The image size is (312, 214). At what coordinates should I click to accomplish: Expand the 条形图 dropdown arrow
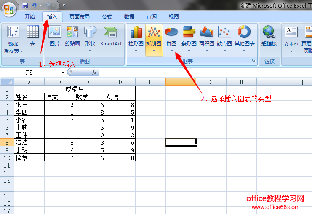click(x=189, y=51)
